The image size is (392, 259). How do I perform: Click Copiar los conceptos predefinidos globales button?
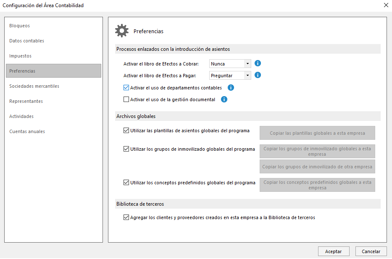click(317, 185)
